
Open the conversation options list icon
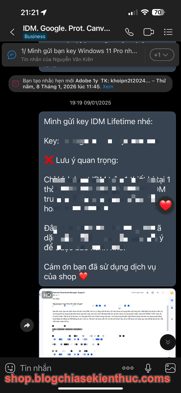[x=168, y=32]
